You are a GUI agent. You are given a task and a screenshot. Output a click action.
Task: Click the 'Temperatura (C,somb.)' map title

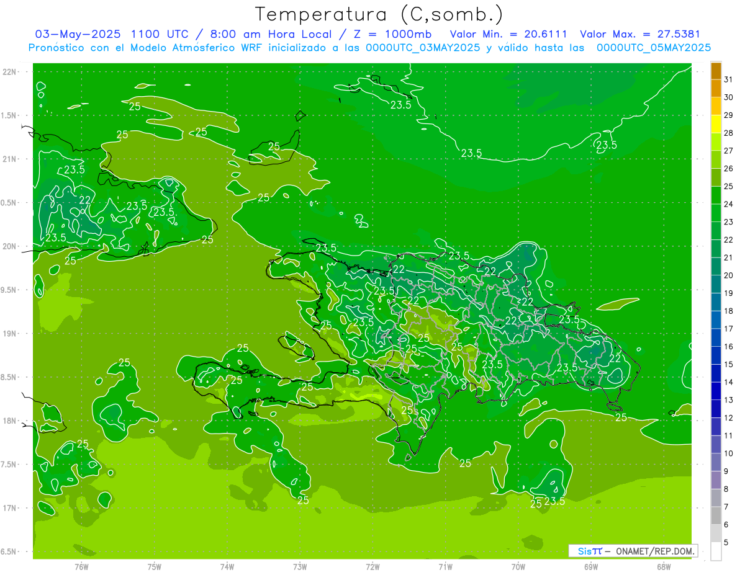[380, 14]
